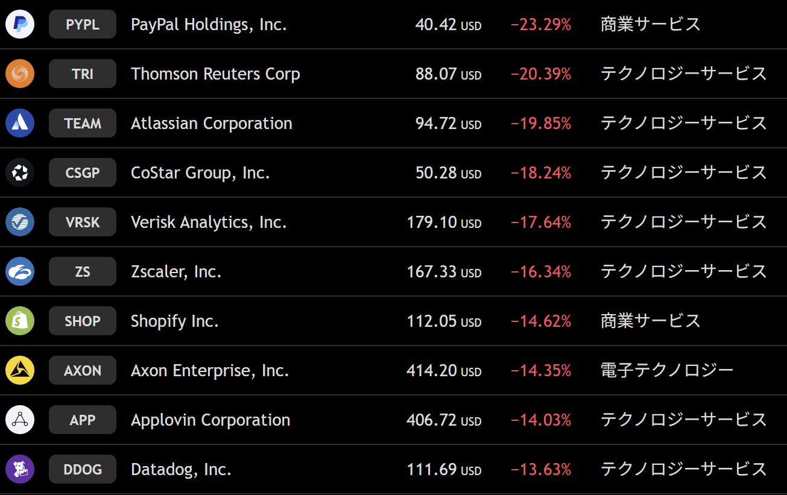Click the Datadog purple logo icon
This screenshot has width=787, height=495.
[20, 470]
